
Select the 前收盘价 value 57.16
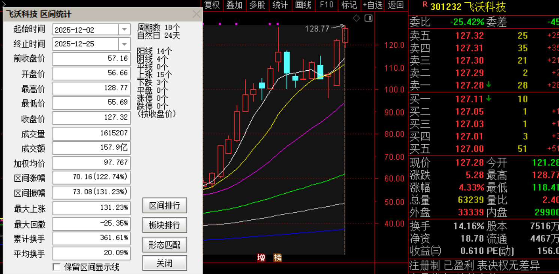[x=91, y=59]
